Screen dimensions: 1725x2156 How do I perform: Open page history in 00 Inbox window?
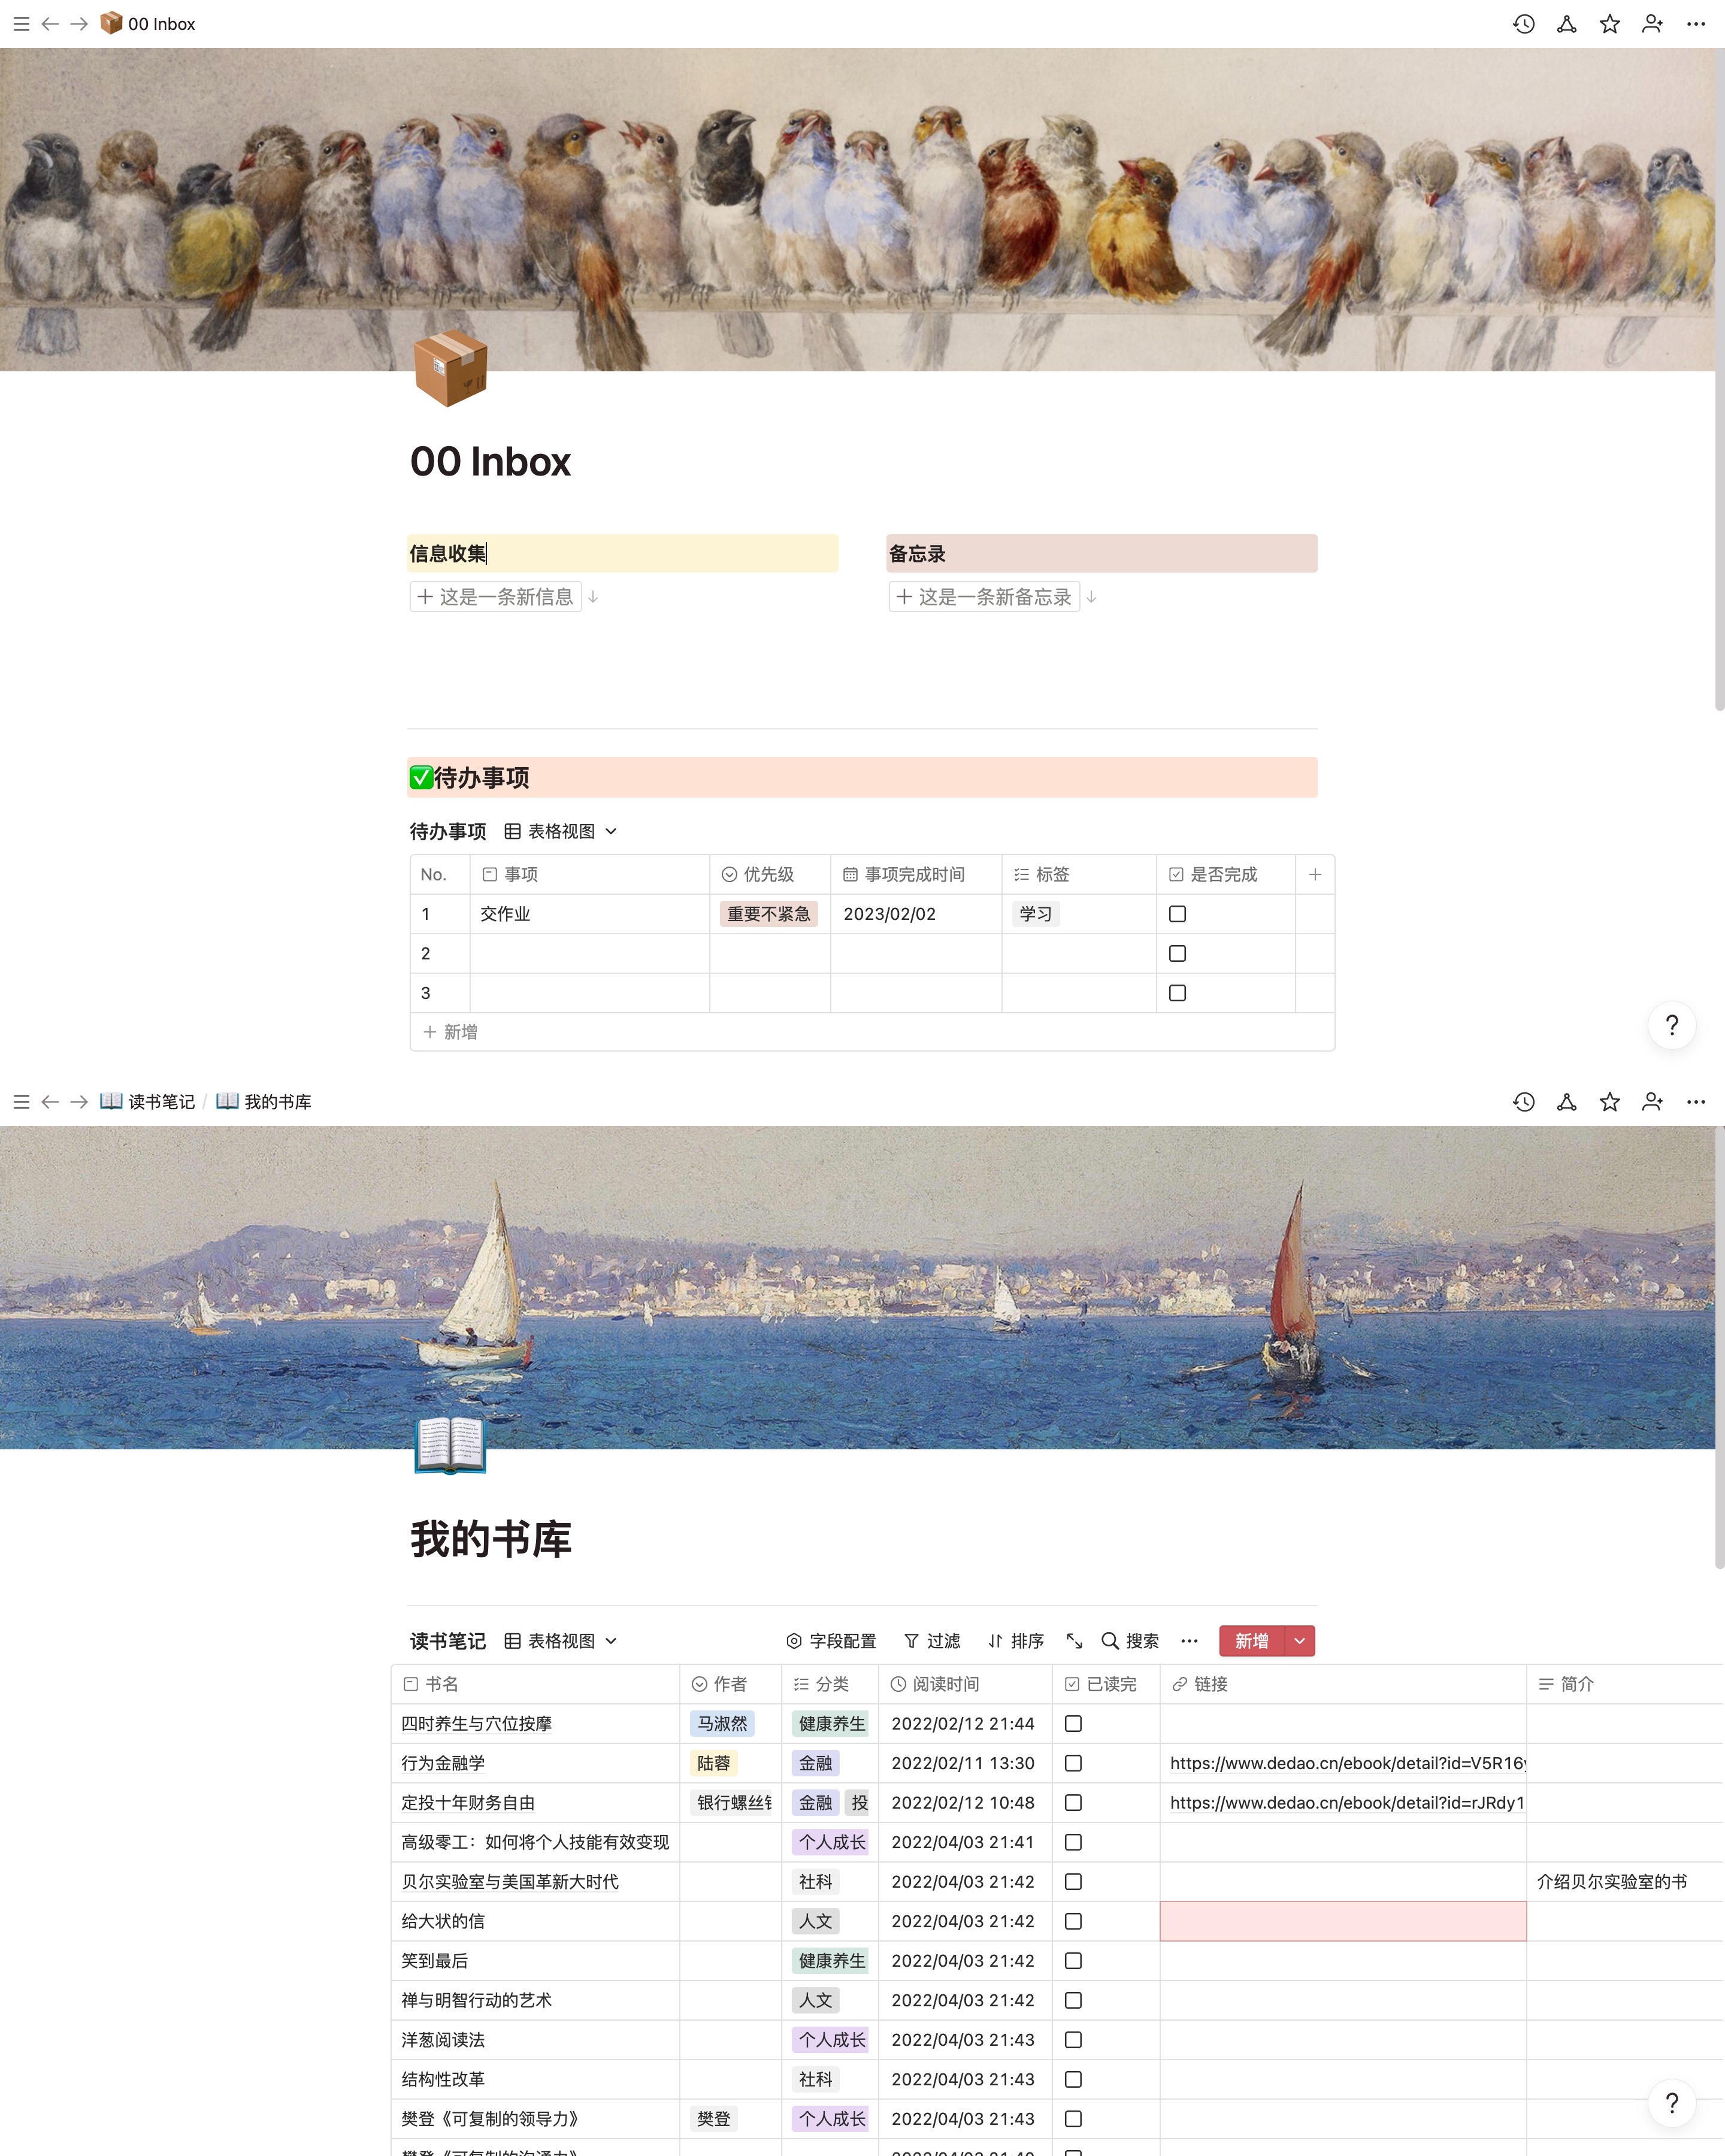[1523, 24]
